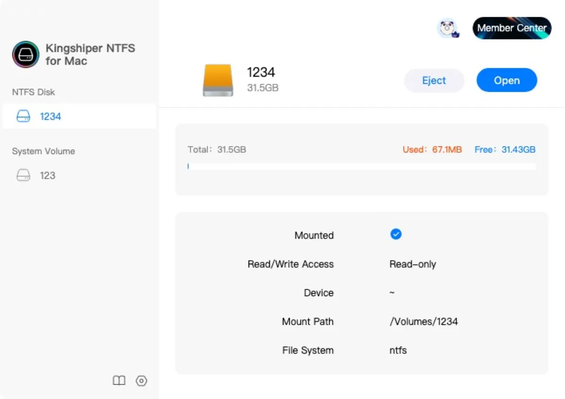Select the 123 system volume entry
The width and height of the screenshot is (565, 399).
click(47, 176)
